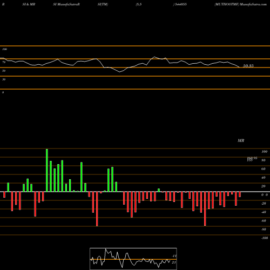This screenshot has width=270, height=270.
Task: Click the MR axis label 100 at right
Action: 264,152
